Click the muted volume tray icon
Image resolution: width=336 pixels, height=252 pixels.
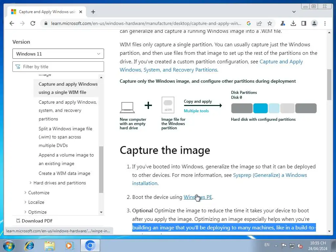tap(300, 246)
